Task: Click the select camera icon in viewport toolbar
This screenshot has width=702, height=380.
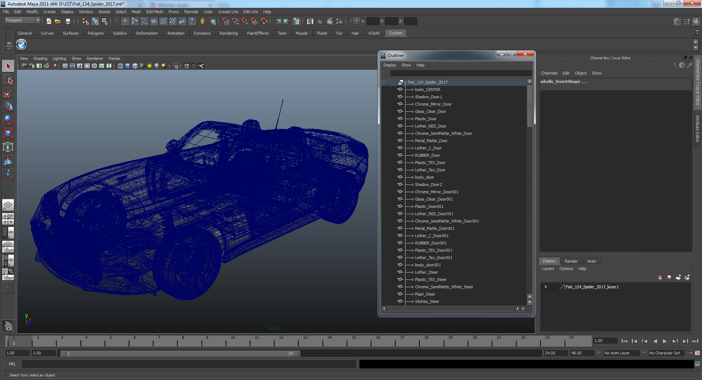Action: [24, 66]
